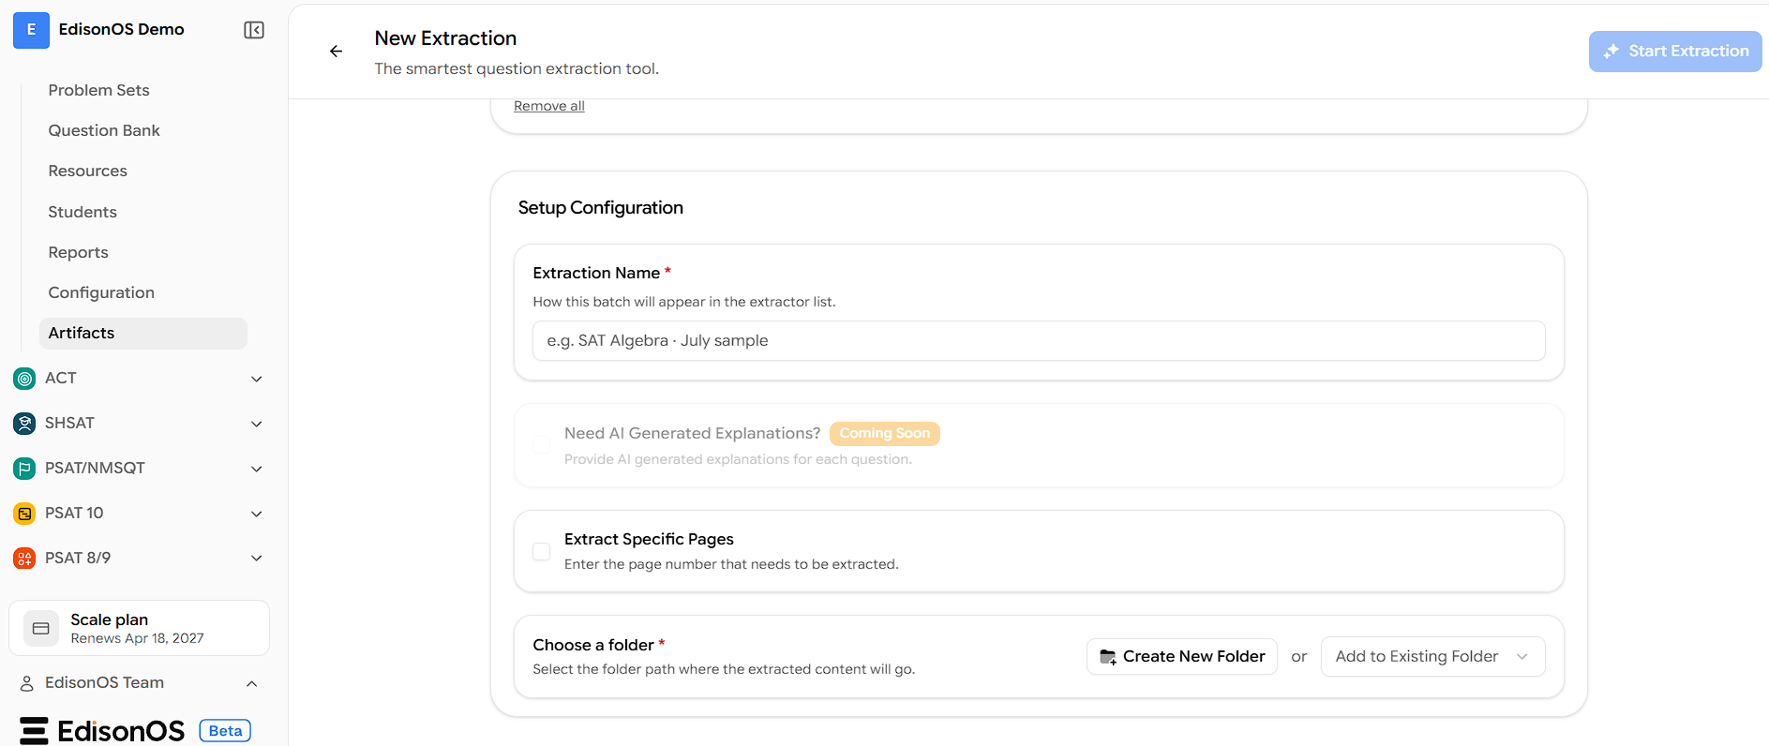Click the ACT target icon
The height and width of the screenshot is (746, 1769).
24,379
